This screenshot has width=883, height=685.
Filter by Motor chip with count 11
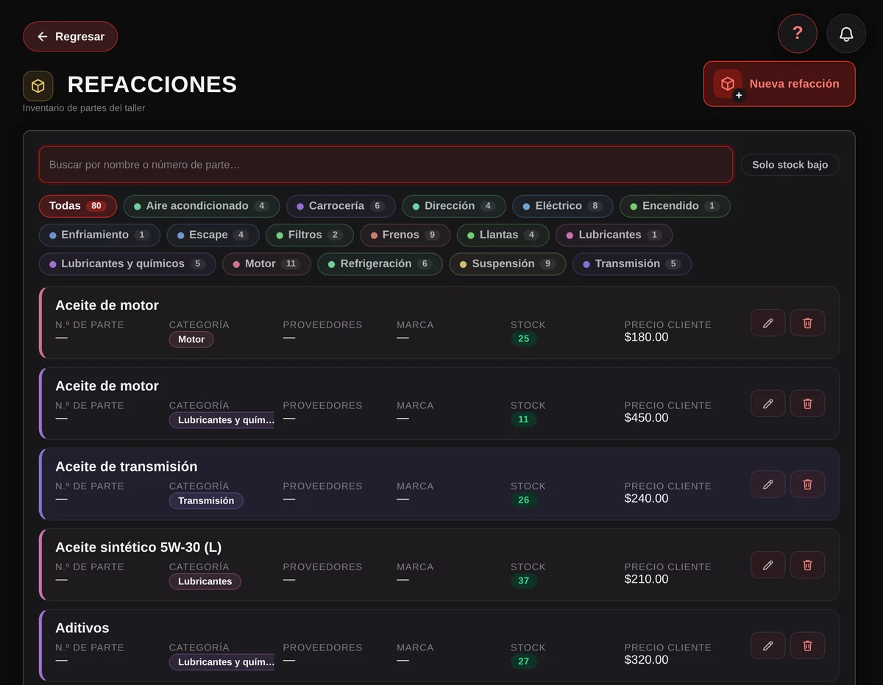[x=266, y=264]
